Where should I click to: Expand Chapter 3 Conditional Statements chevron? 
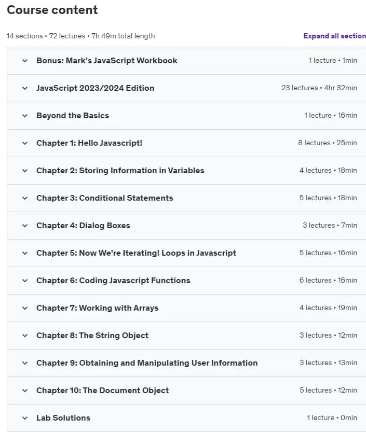click(25, 198)
